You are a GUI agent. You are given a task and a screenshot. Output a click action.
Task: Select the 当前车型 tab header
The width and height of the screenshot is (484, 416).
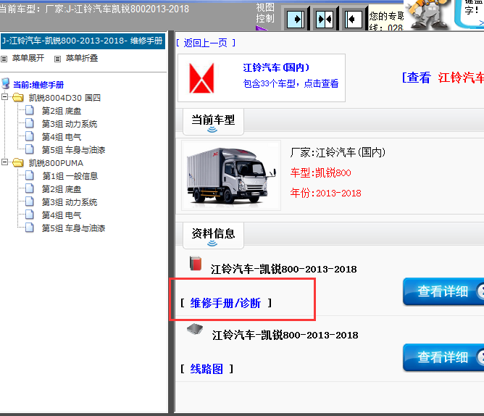213,121
